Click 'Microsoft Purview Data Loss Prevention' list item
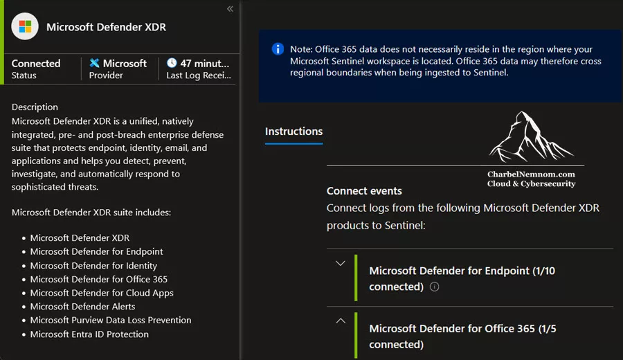The image size is (623, 360). [111, 320]
